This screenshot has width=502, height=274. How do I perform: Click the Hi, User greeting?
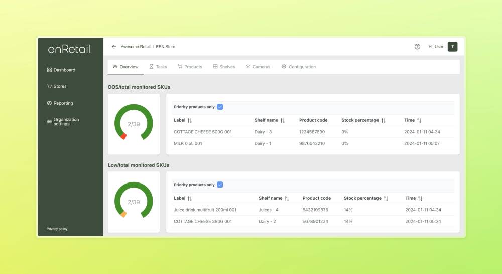pos(436,47)
